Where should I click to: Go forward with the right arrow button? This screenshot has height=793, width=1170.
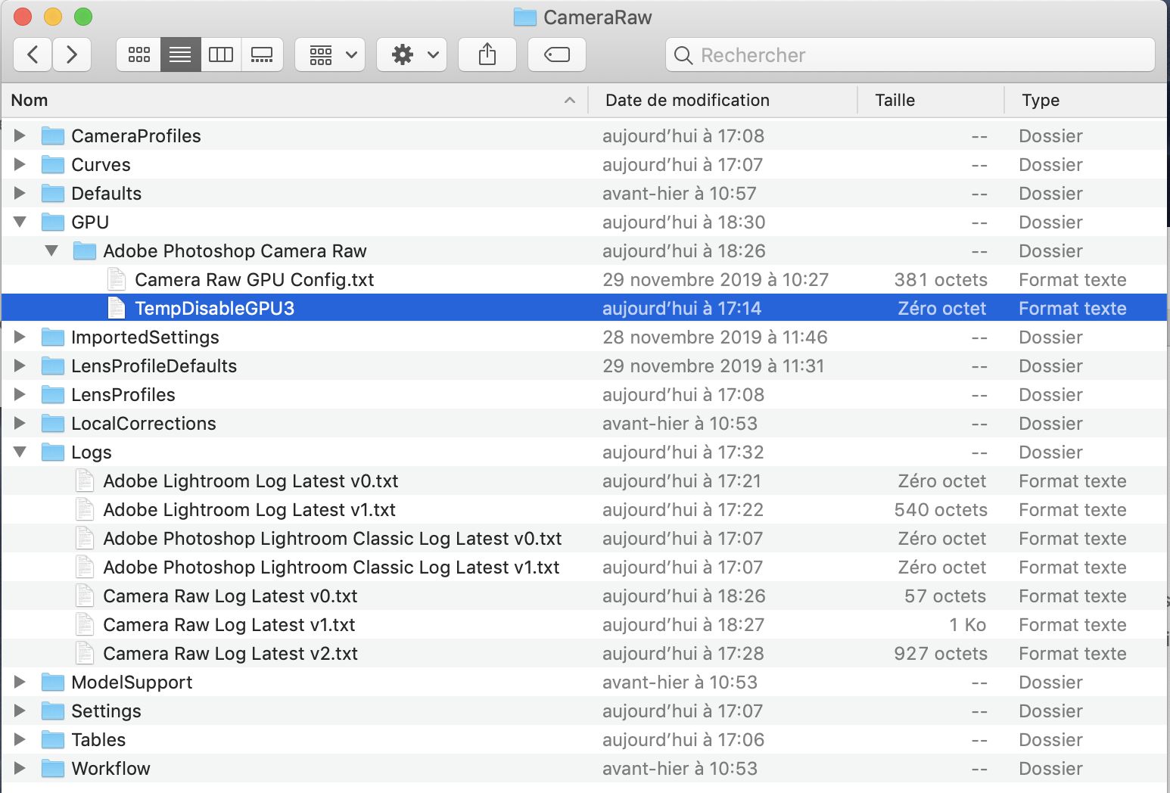click(72, 54)
